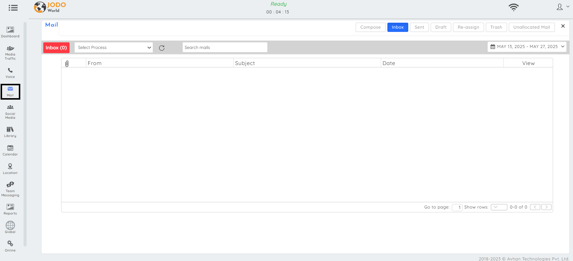573x261 pixels.
Task: Click the sidebar vertical scrollbar
Action: [25, 134]
